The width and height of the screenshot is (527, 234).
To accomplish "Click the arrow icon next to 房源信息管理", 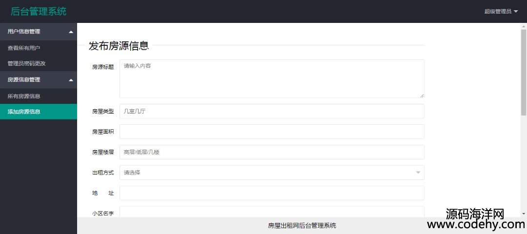I will [71, 80].
